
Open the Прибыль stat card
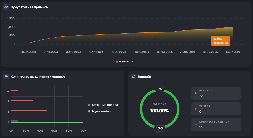point(216,93)
